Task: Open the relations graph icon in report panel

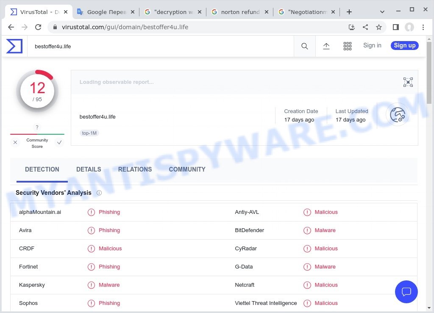Action: 408,82
